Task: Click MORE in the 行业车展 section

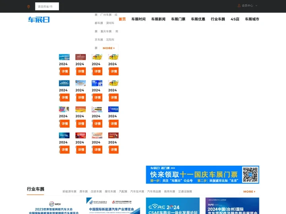Action: pos(249,192)
